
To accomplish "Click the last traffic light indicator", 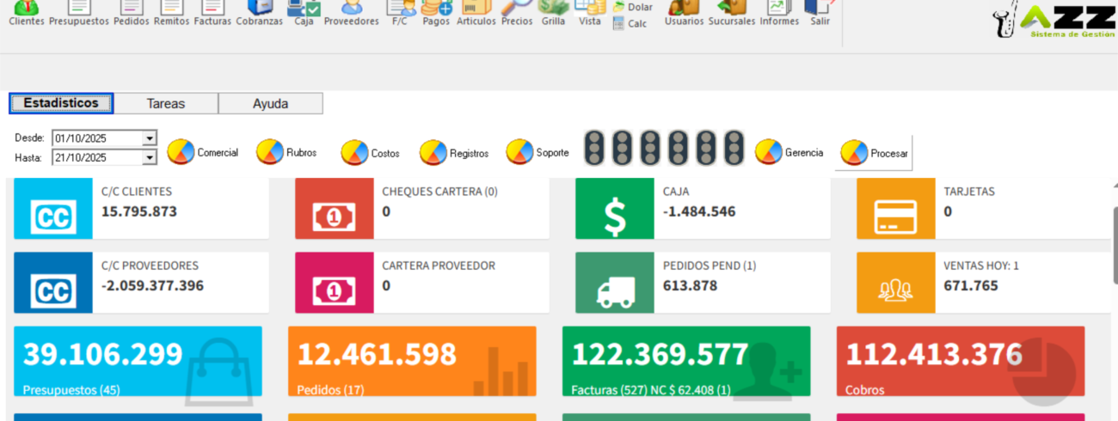I will 733,148.
